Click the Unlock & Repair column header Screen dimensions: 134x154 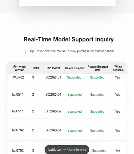pos(74,68)
